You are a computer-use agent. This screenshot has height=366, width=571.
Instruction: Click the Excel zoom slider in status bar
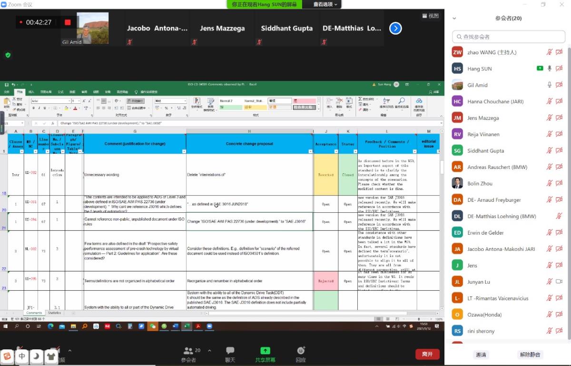point(419,319)
